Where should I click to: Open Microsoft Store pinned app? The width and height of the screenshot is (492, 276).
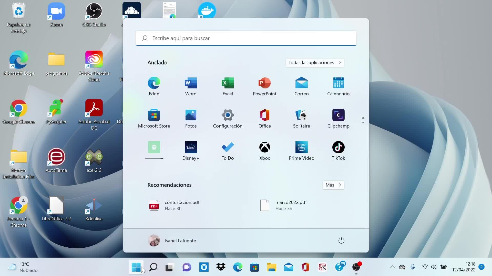154,119
